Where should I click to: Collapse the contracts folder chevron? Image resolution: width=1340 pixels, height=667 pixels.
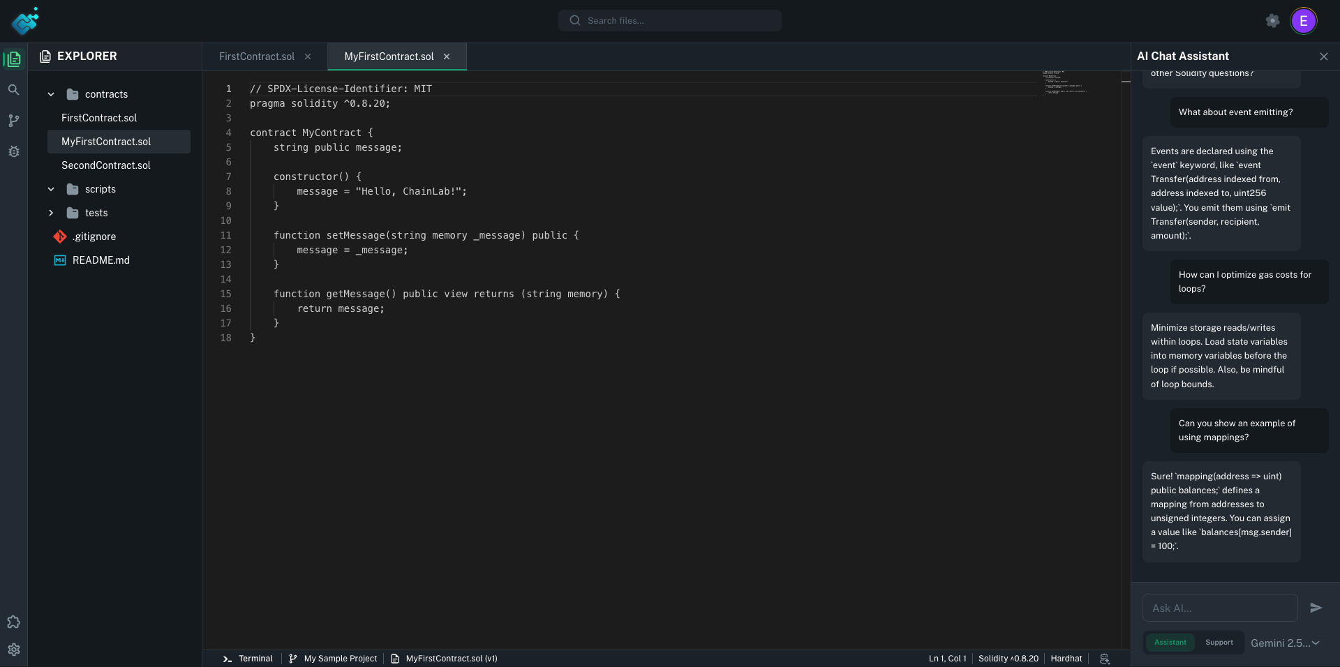pos(51,94)
